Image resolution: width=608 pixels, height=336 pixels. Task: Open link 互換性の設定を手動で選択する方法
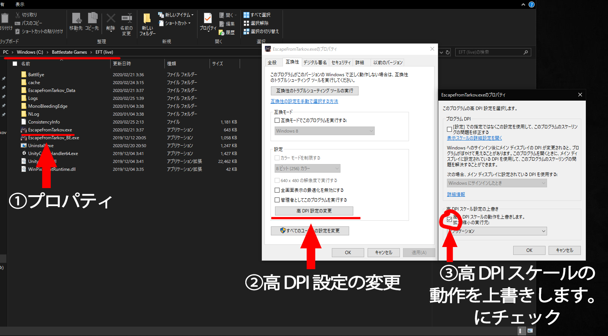pos(304,101)
